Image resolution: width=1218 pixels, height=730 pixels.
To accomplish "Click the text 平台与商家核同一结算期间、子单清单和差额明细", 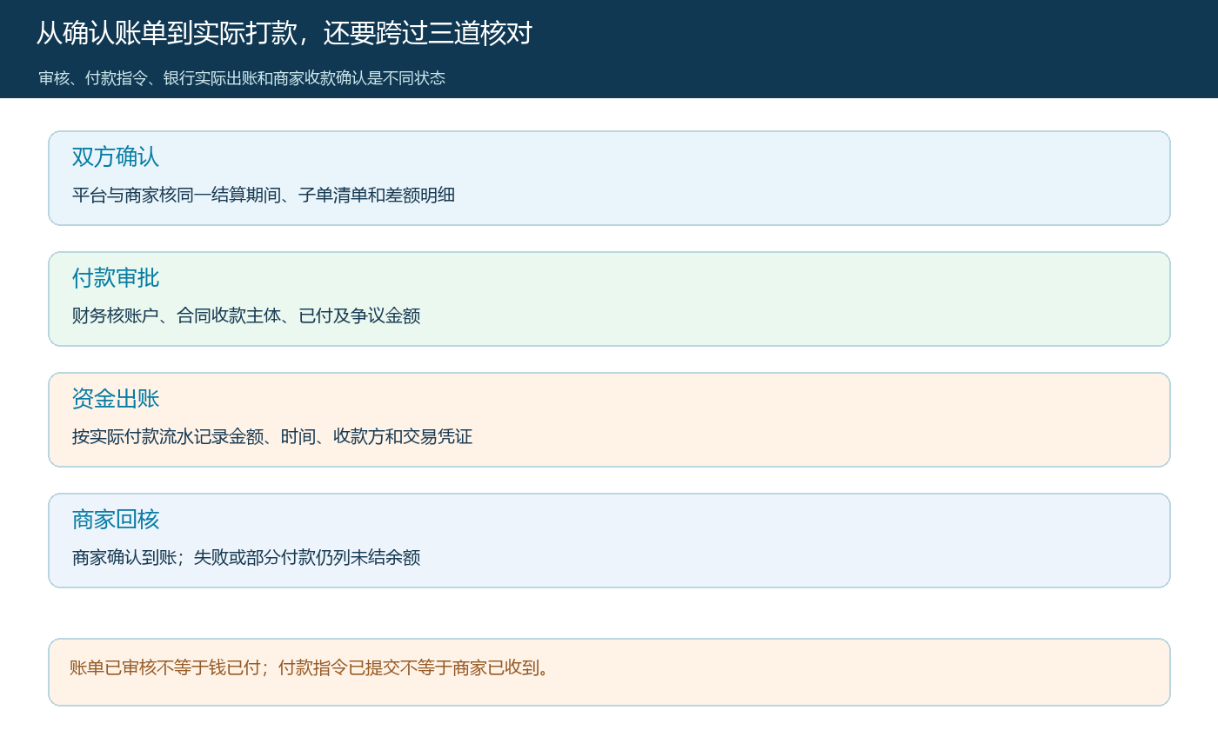I will pyautogui.click(x=264, y=195).
